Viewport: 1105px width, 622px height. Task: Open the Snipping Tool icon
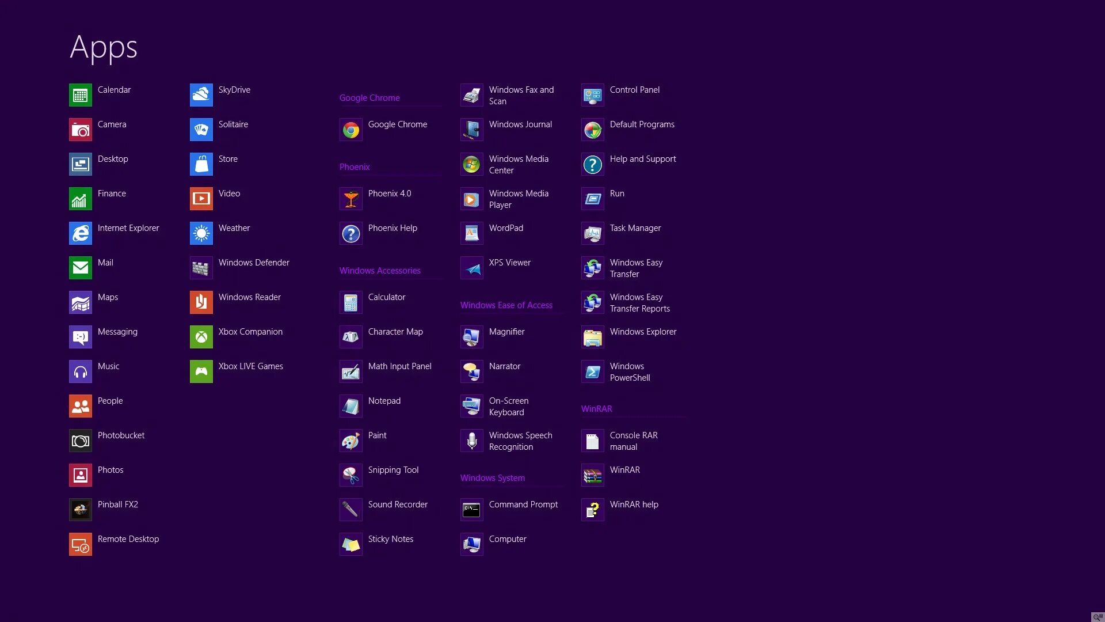pyautogui.click(x=350, y=475)
